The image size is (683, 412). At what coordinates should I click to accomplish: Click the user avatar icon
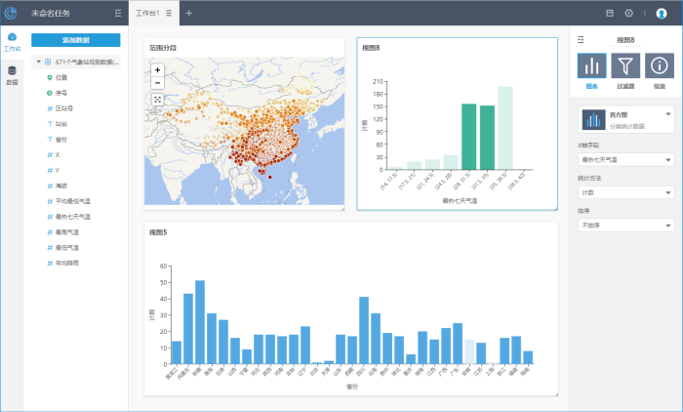tap(662, 14)
